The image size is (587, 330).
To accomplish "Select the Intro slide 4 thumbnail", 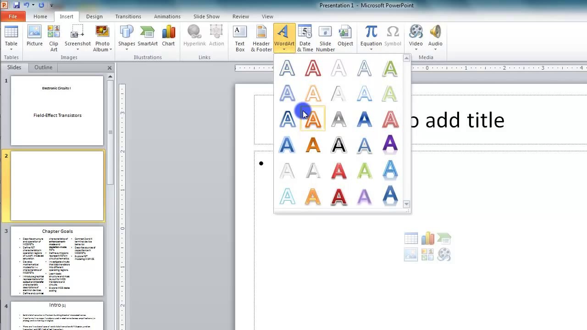I will click(x=57, y=315).
